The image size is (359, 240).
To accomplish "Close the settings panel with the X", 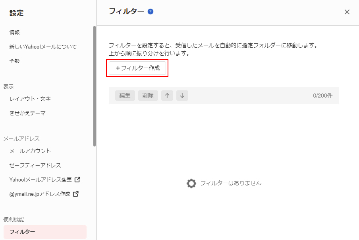I will 347,12.
